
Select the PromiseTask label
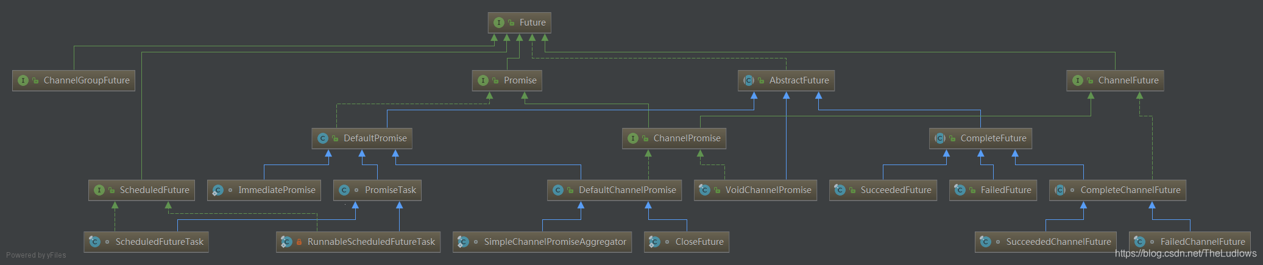[x=391, y=190]
